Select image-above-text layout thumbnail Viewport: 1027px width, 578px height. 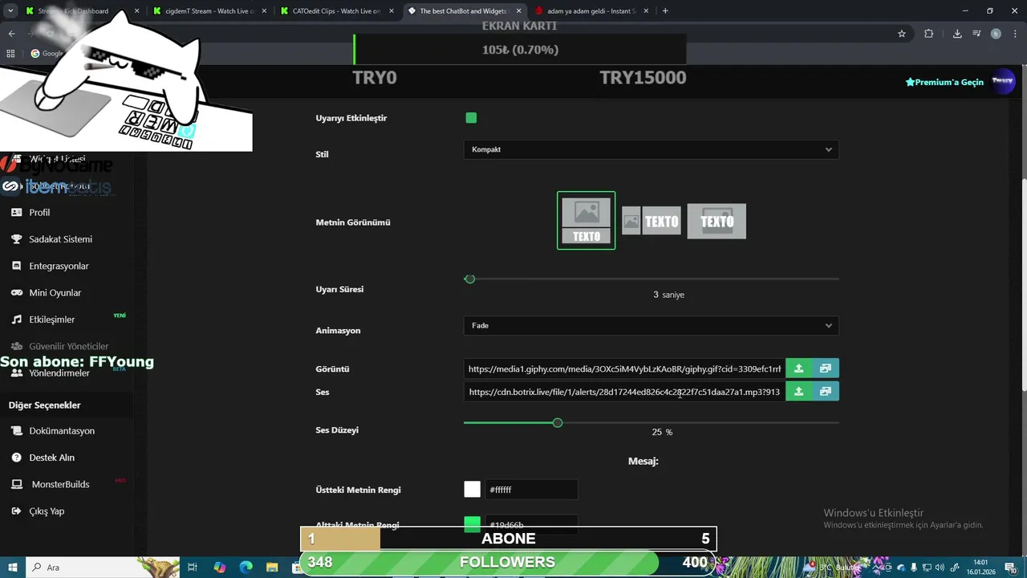tap(587, 221)
